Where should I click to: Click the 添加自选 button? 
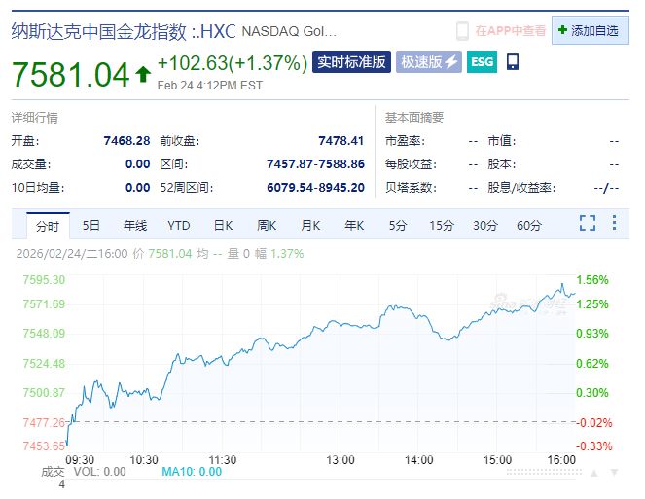click(590, 31)
